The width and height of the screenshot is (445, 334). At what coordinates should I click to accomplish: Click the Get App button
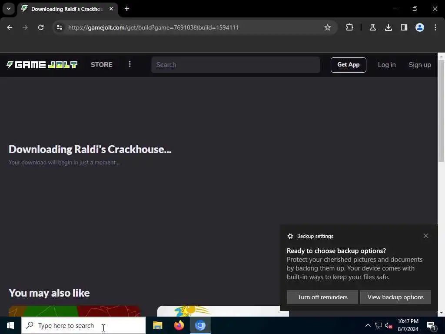348,65
